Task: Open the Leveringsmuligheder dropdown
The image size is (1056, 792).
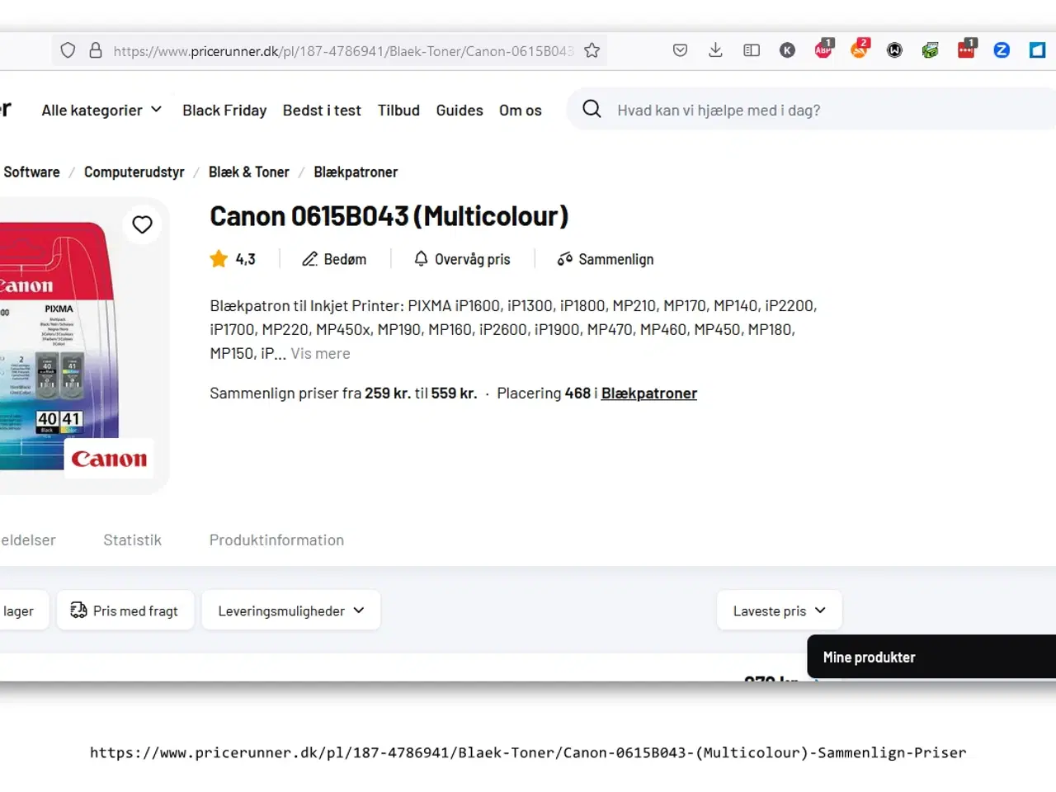Action: pyautogui.click(x=291, y=610)
